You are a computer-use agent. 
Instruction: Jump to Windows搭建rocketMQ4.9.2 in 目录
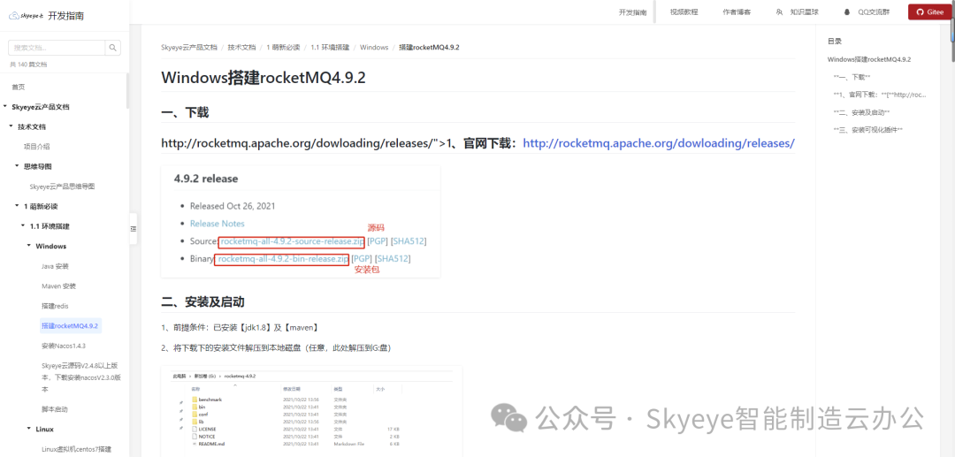coord(869,59)
